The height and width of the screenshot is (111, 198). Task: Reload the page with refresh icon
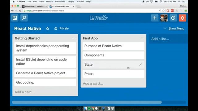pos(20,11)
